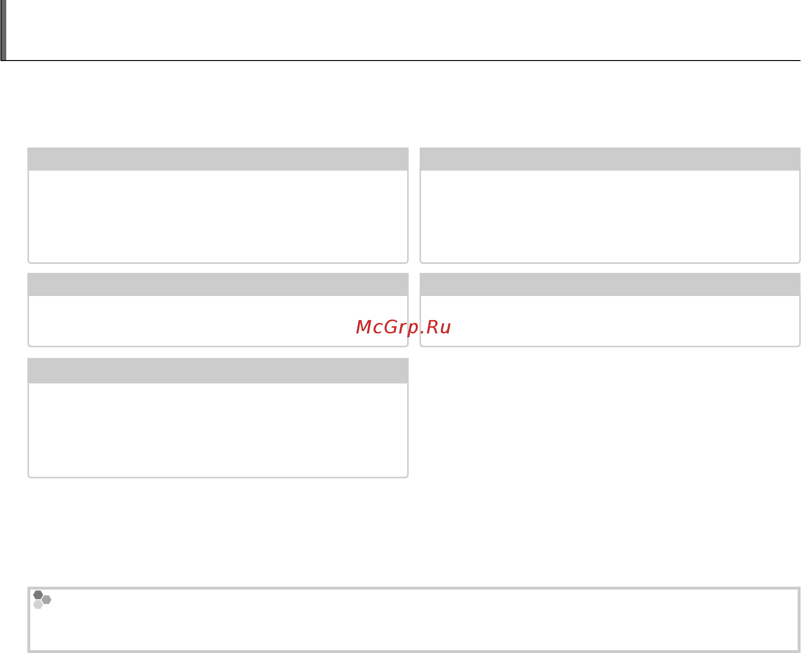
Task: Click the medium-gray hexagon in the note icon
Action: (47, 600)
